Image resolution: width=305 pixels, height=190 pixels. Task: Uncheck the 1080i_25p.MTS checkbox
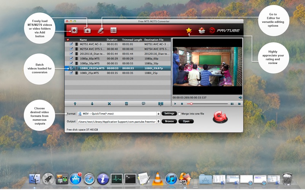(71, 73)
